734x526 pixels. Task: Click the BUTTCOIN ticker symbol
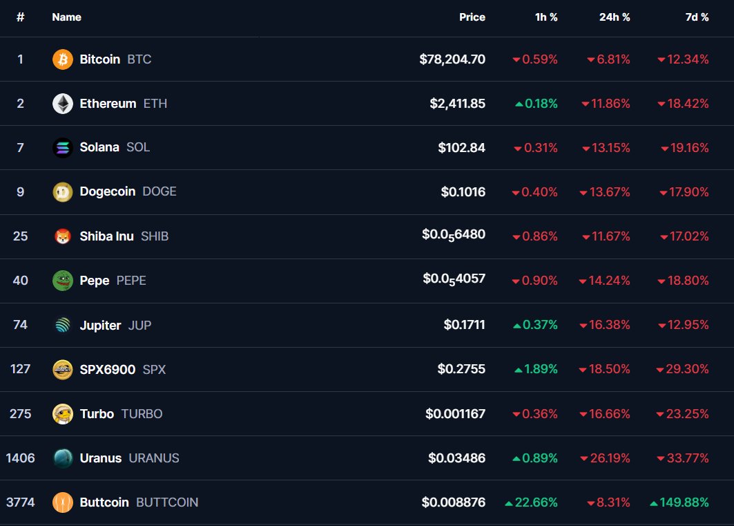[167, 502]
